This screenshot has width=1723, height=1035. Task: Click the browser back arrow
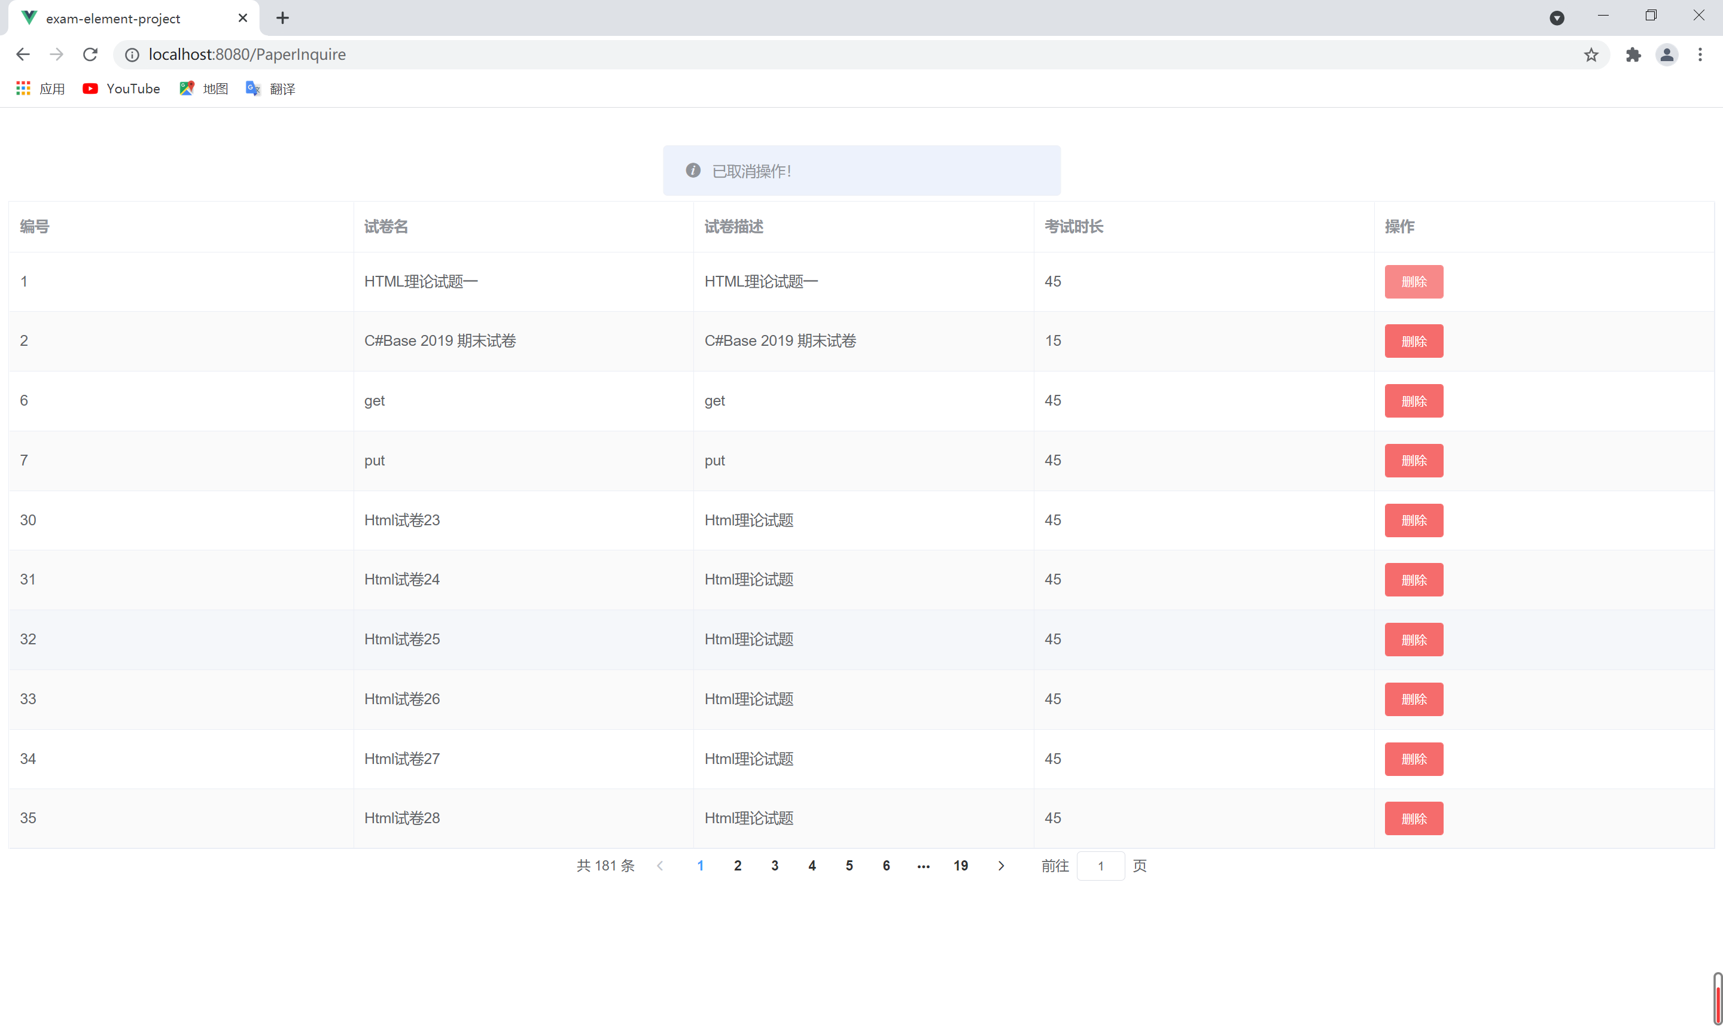click(x=23, y=54)
